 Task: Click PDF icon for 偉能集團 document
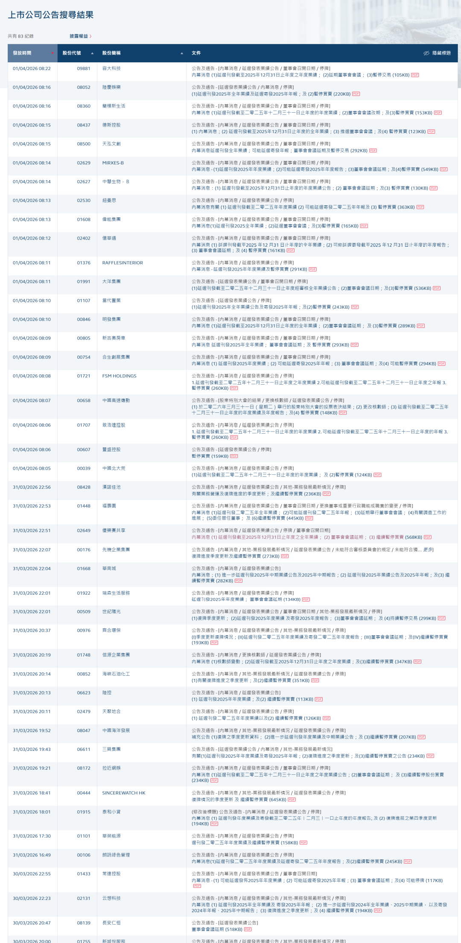coord(364,226)
